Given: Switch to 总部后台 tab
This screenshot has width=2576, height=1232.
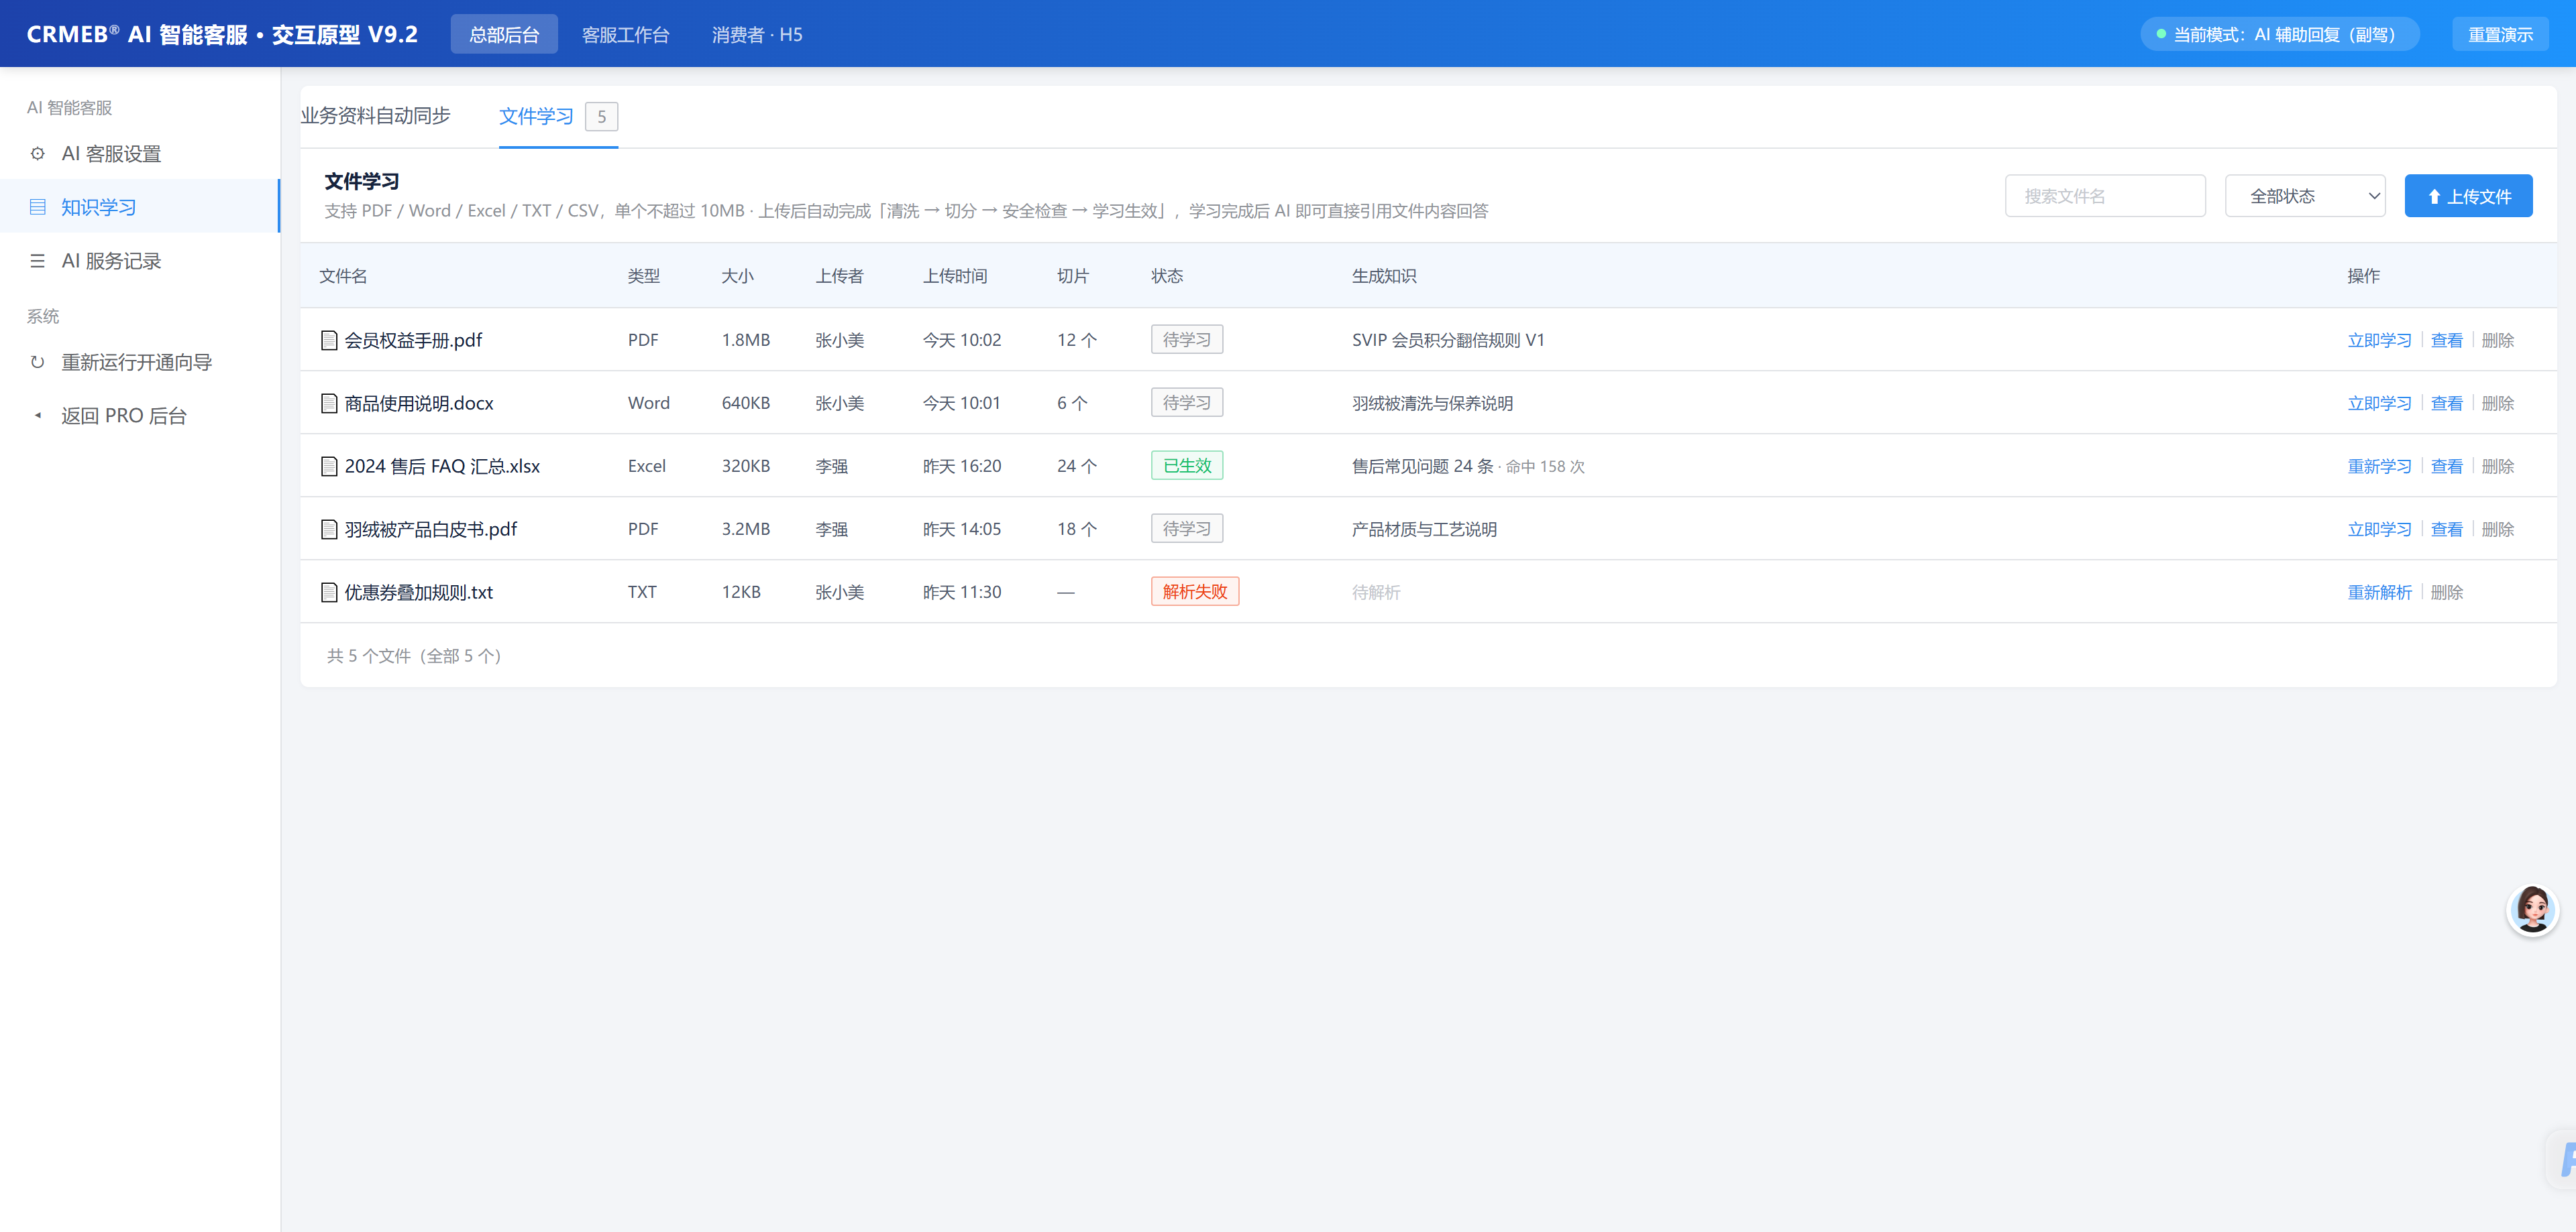Looking at the screenshot, I should click(504, 34).
